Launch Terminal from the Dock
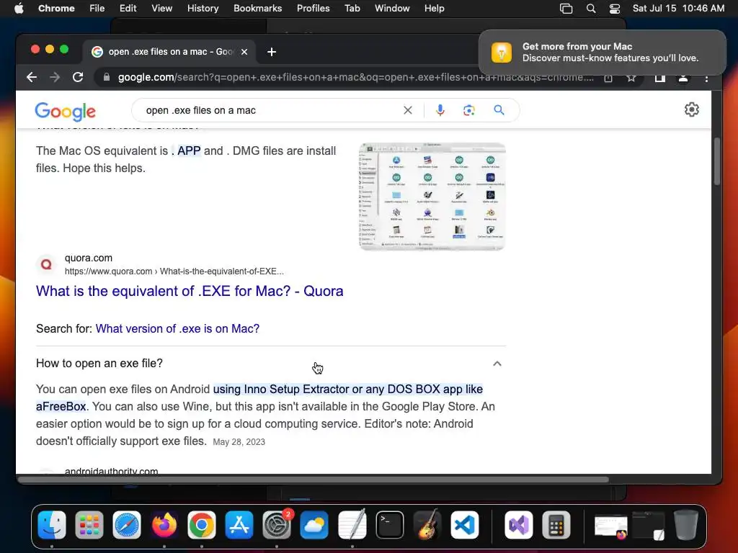The height and width of the screenshot is (553, 738). point(390,525)
